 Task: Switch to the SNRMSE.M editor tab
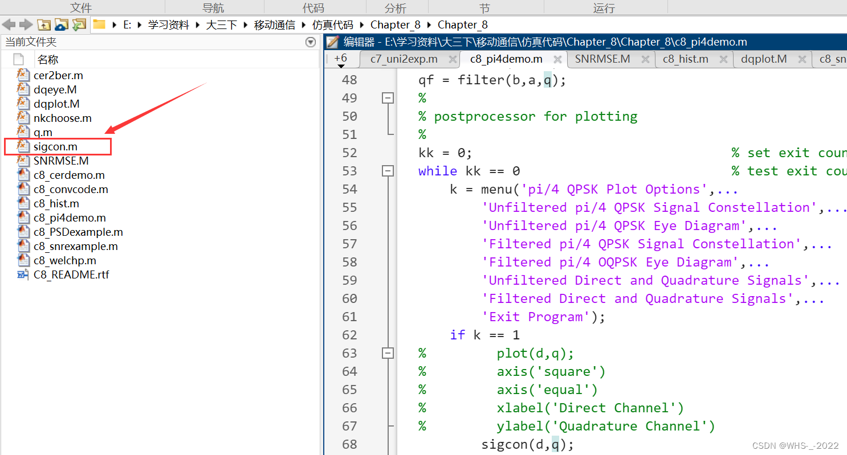(602, 59)
